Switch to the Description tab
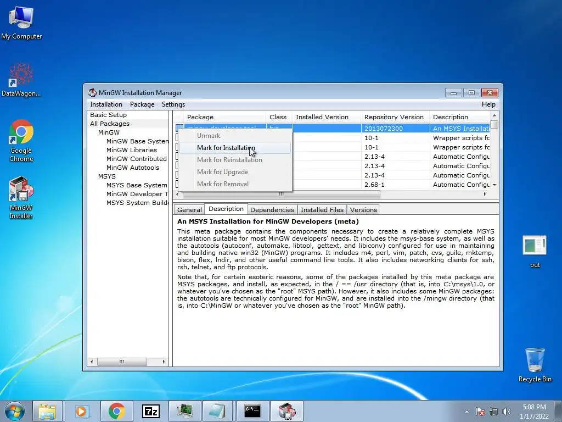 [226, 209]
